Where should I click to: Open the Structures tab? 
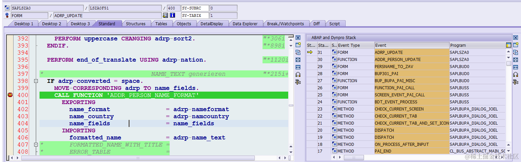click(x=135, y=24)
